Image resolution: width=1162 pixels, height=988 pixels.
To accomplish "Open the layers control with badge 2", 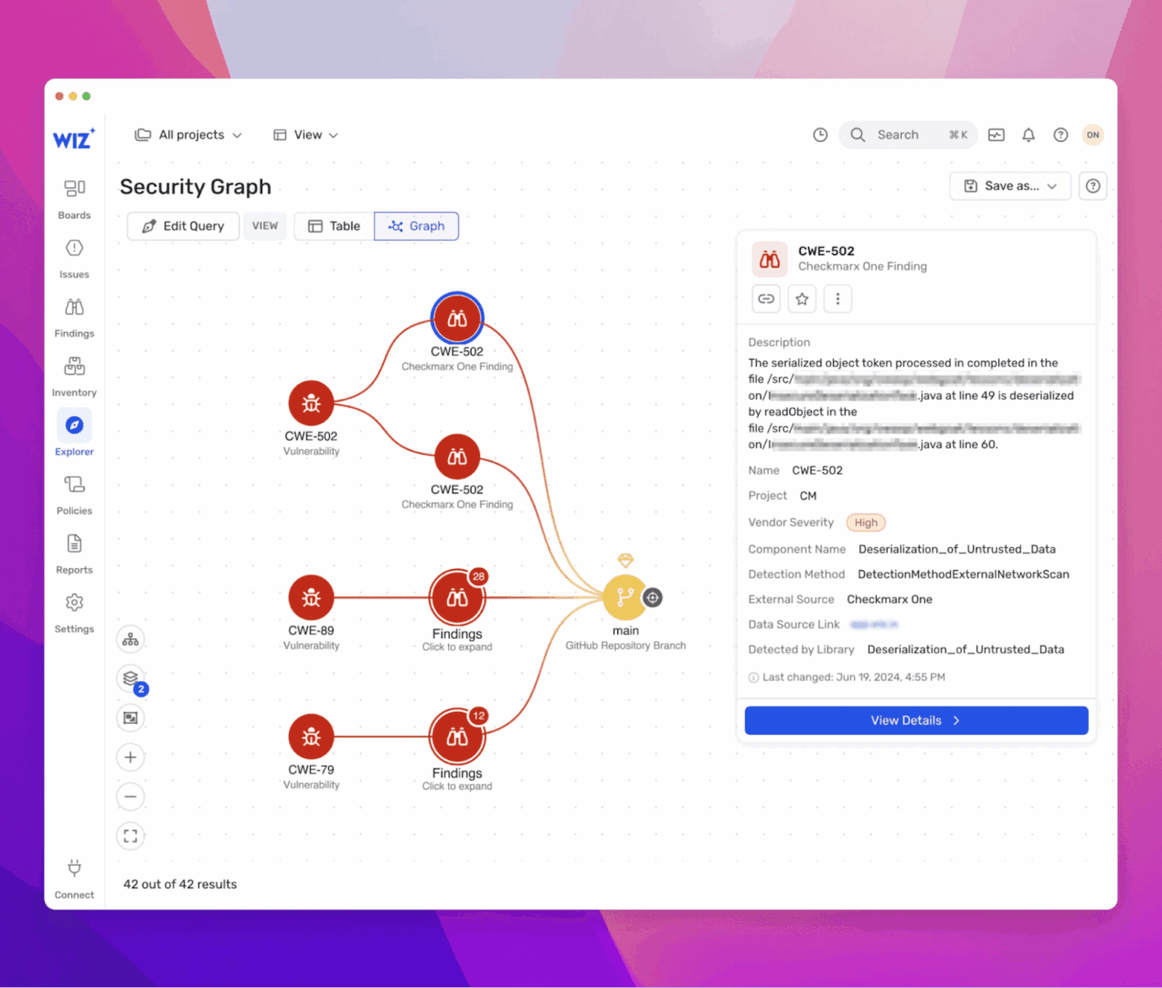I will [131, 679].
